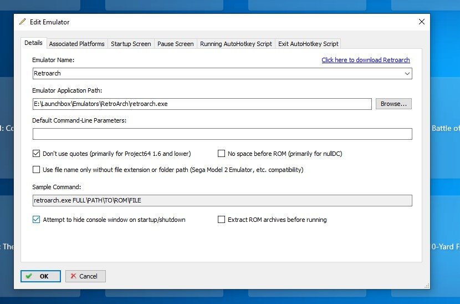Click the pencil icon in title bar

tap(23, 22)
